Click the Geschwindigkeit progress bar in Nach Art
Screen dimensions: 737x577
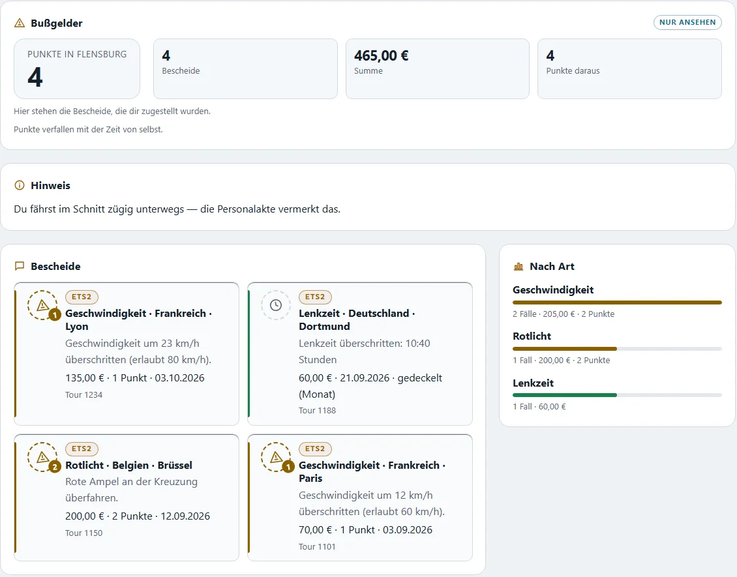(x=617, y=303)
